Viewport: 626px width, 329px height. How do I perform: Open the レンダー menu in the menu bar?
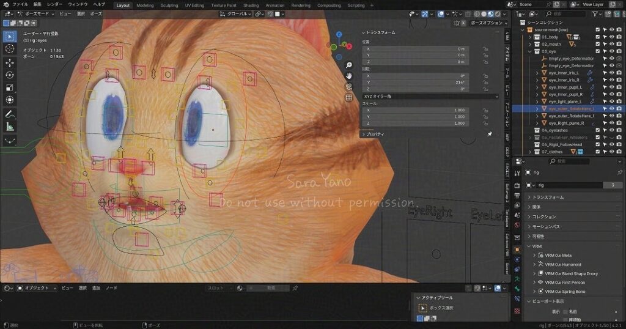[54, 4]
